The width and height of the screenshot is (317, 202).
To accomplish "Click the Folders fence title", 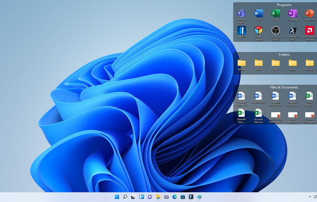I will (284, 54).
